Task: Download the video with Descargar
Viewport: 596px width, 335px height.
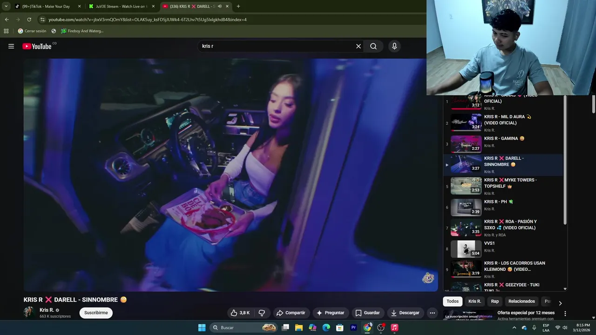Action: [405, 313]
